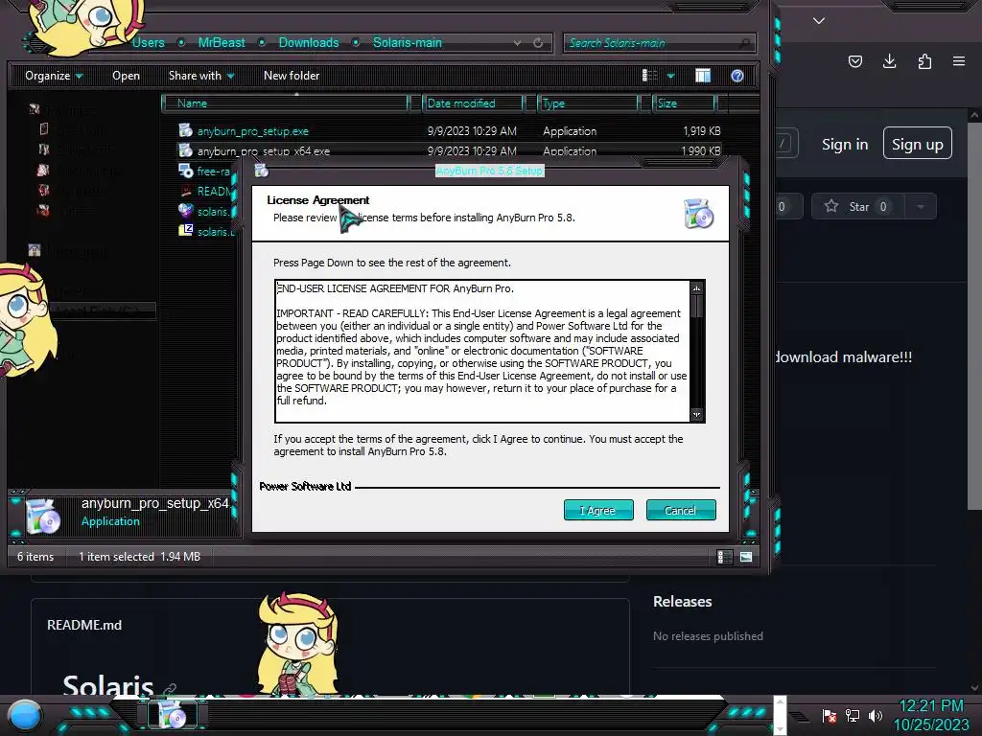The height and width of the screenshot is (736, 982).
Task: Create a New folder in Explorer
Action: click(x=292, y=76)
